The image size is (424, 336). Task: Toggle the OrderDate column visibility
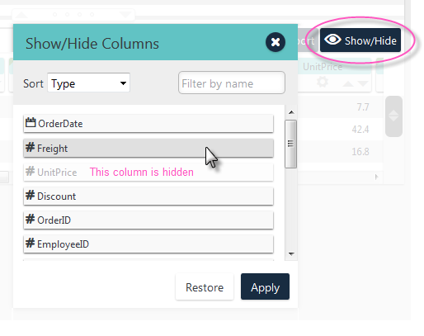click(148, 124)
